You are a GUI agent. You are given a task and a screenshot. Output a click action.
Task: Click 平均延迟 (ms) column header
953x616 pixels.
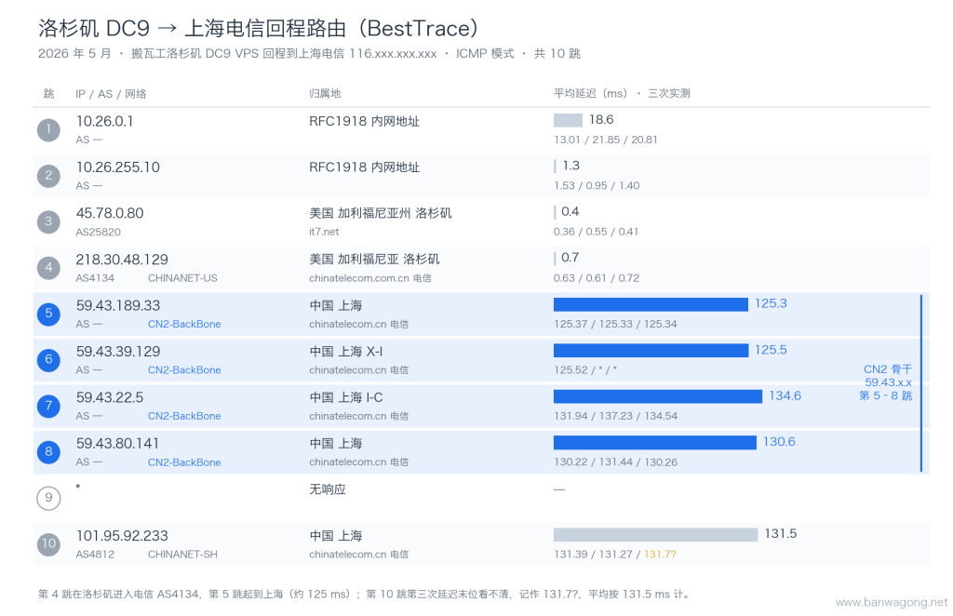tap(590, 94)
